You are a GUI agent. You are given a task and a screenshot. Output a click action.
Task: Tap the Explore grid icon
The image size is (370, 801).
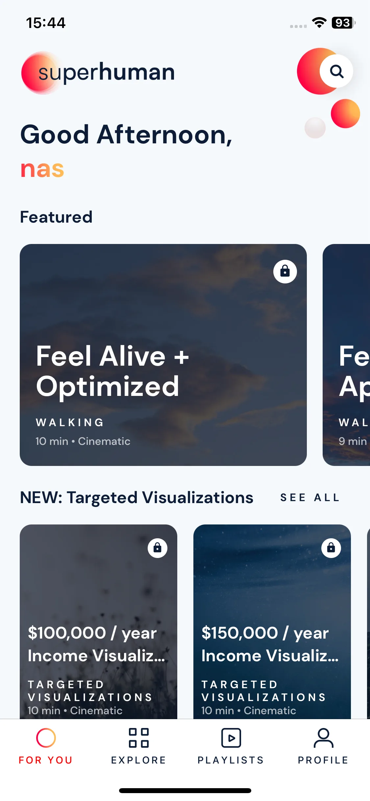(138, 738)
